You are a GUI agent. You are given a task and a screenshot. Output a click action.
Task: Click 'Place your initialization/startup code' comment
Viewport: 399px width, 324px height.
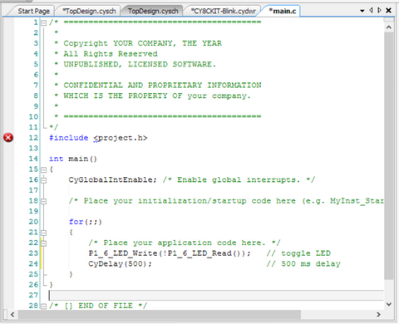coord(226,201)
